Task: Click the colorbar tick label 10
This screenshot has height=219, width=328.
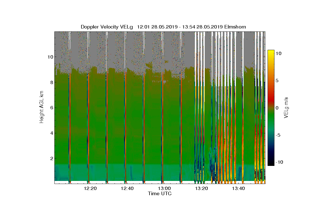Action: point(278,54)
